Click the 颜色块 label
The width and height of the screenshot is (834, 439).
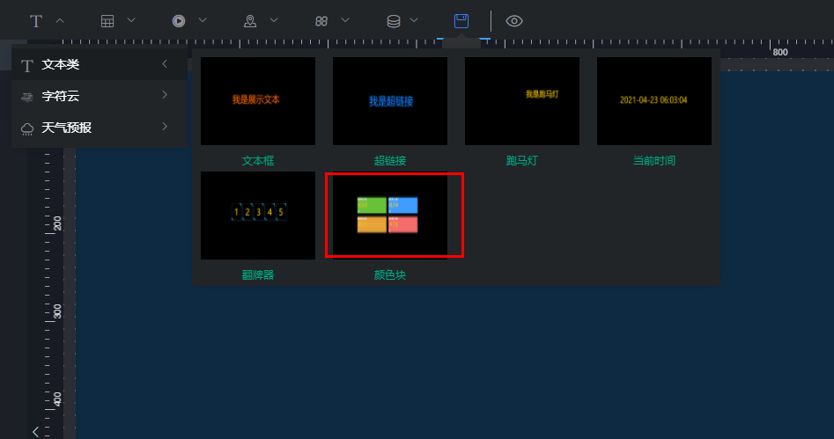tap(390, 274)
